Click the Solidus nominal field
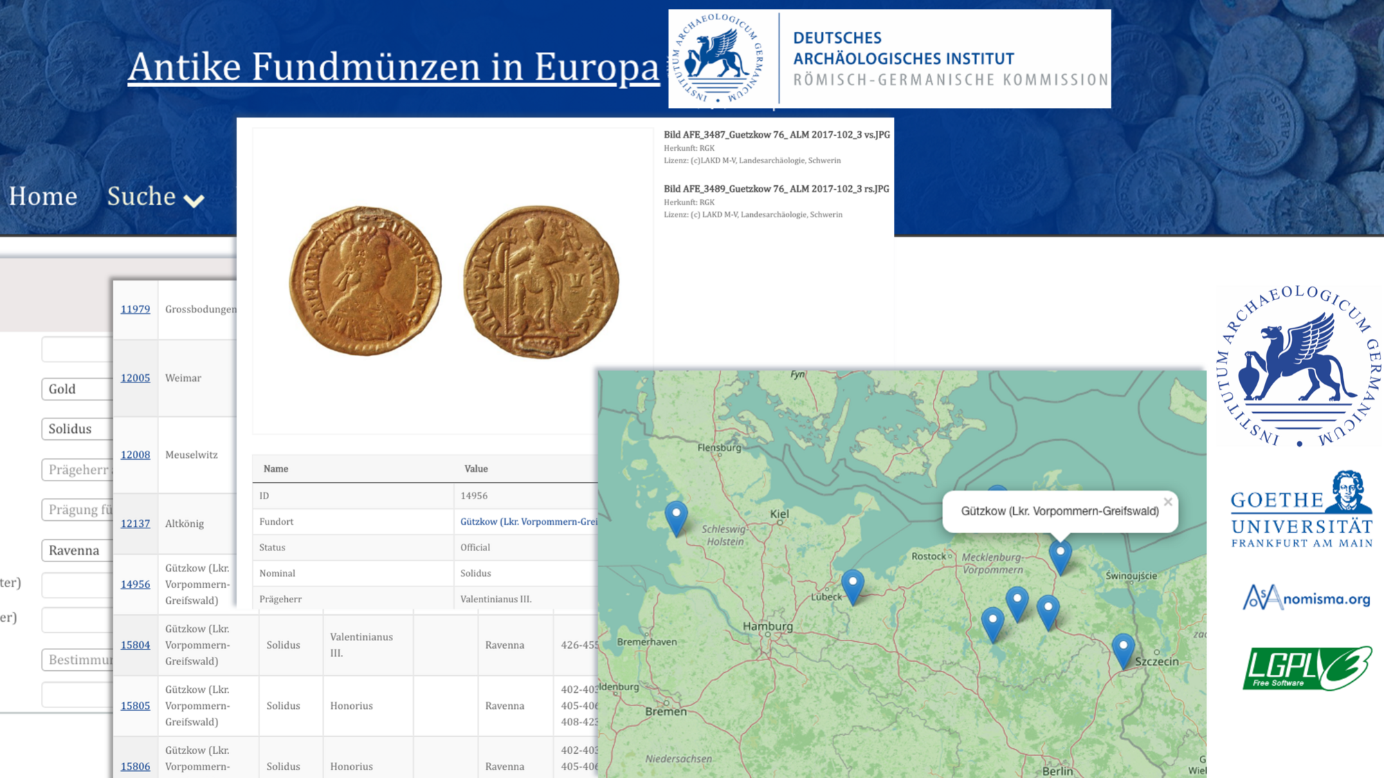1384x778 pixels. 77,429
